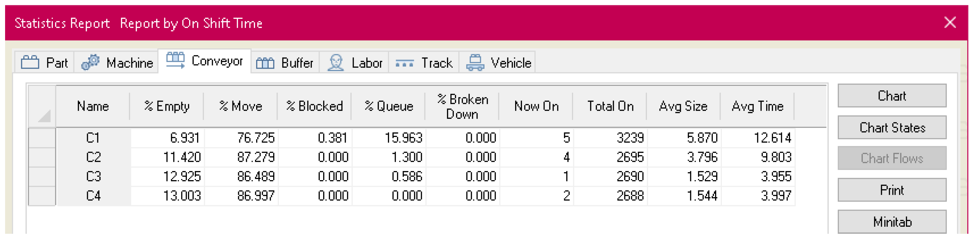Open Chart States
The height and width of the screenshot is (240, 976).
click(891, 128)
